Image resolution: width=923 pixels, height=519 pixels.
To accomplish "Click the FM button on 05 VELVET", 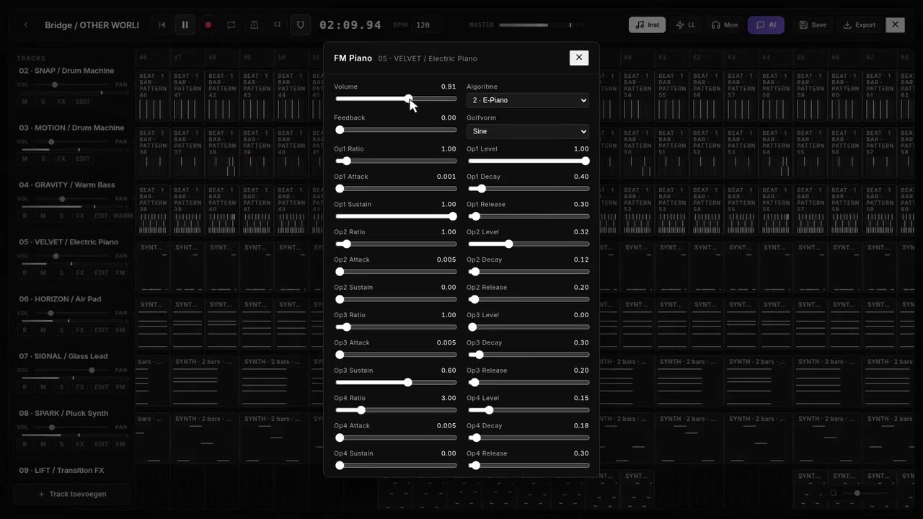I will coord(120,273).
